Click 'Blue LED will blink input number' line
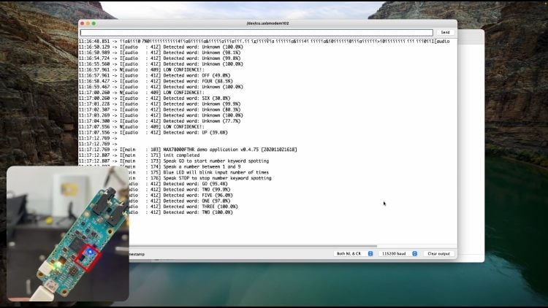The image size is (548, 308). 216,172
